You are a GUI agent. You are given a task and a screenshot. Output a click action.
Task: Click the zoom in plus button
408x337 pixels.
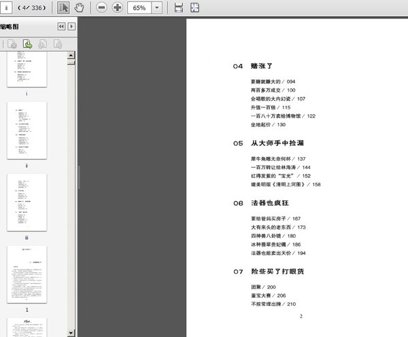pyautogui.click(x=118, y=7)
